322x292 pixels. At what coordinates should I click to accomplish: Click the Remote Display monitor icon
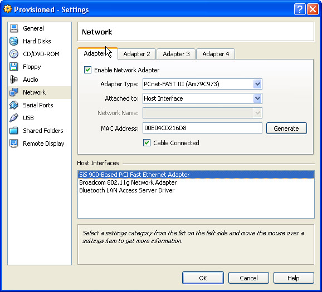(x=14, y=143)
